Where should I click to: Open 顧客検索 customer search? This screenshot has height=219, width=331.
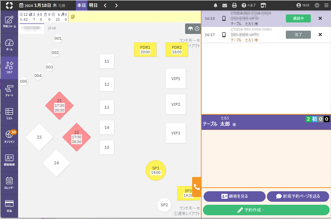(x=9, y=160)
